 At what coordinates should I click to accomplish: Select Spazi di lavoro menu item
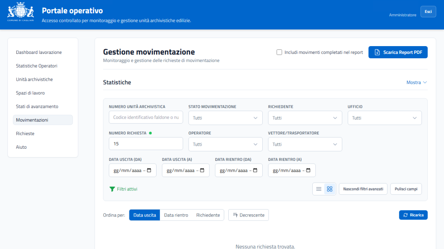click(43, 93)
